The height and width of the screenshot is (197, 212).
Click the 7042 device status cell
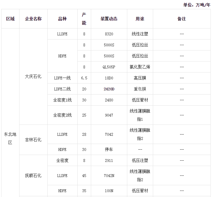tap(109, 134)
